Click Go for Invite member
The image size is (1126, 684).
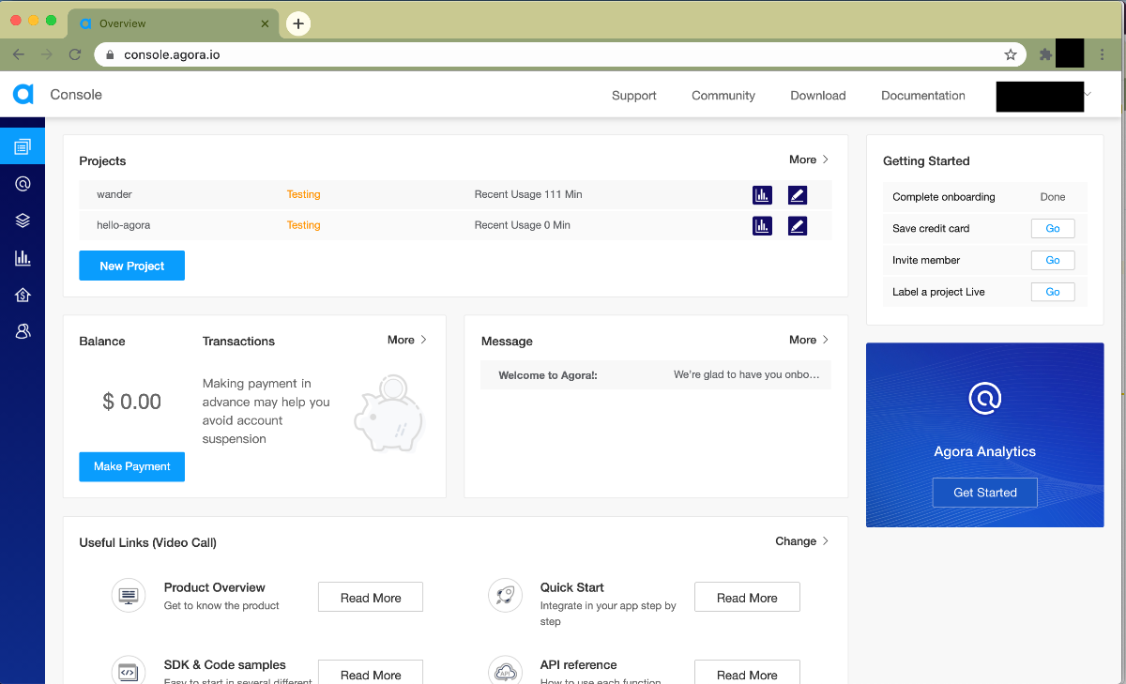[1053, 260]
